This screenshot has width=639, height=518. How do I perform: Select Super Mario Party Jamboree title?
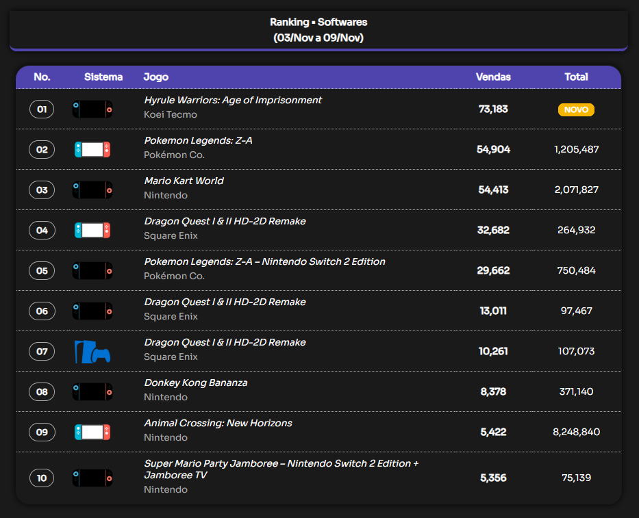coord(281,469)
